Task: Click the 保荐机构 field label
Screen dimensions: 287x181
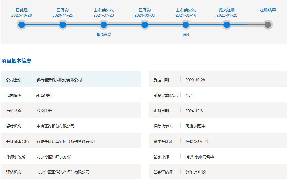Action: pyautogui.click(x=14, y=126)
